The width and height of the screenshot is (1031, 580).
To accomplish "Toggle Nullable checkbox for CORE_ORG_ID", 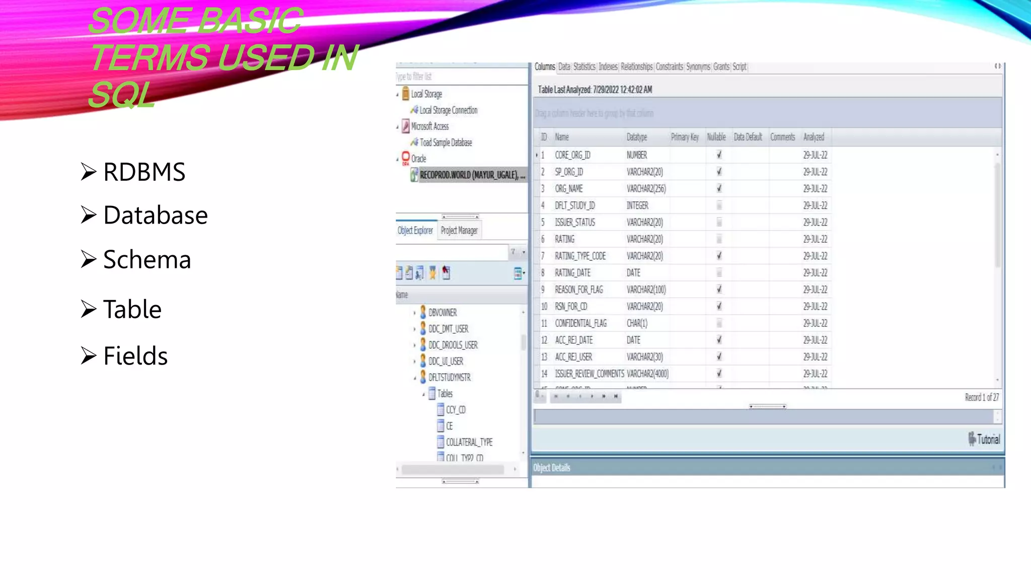I will click(719, 155).
